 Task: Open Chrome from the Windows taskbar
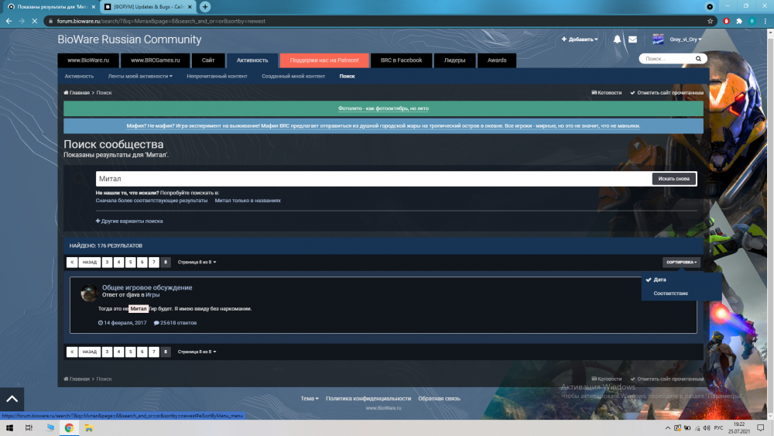click(x=69, y=427)
